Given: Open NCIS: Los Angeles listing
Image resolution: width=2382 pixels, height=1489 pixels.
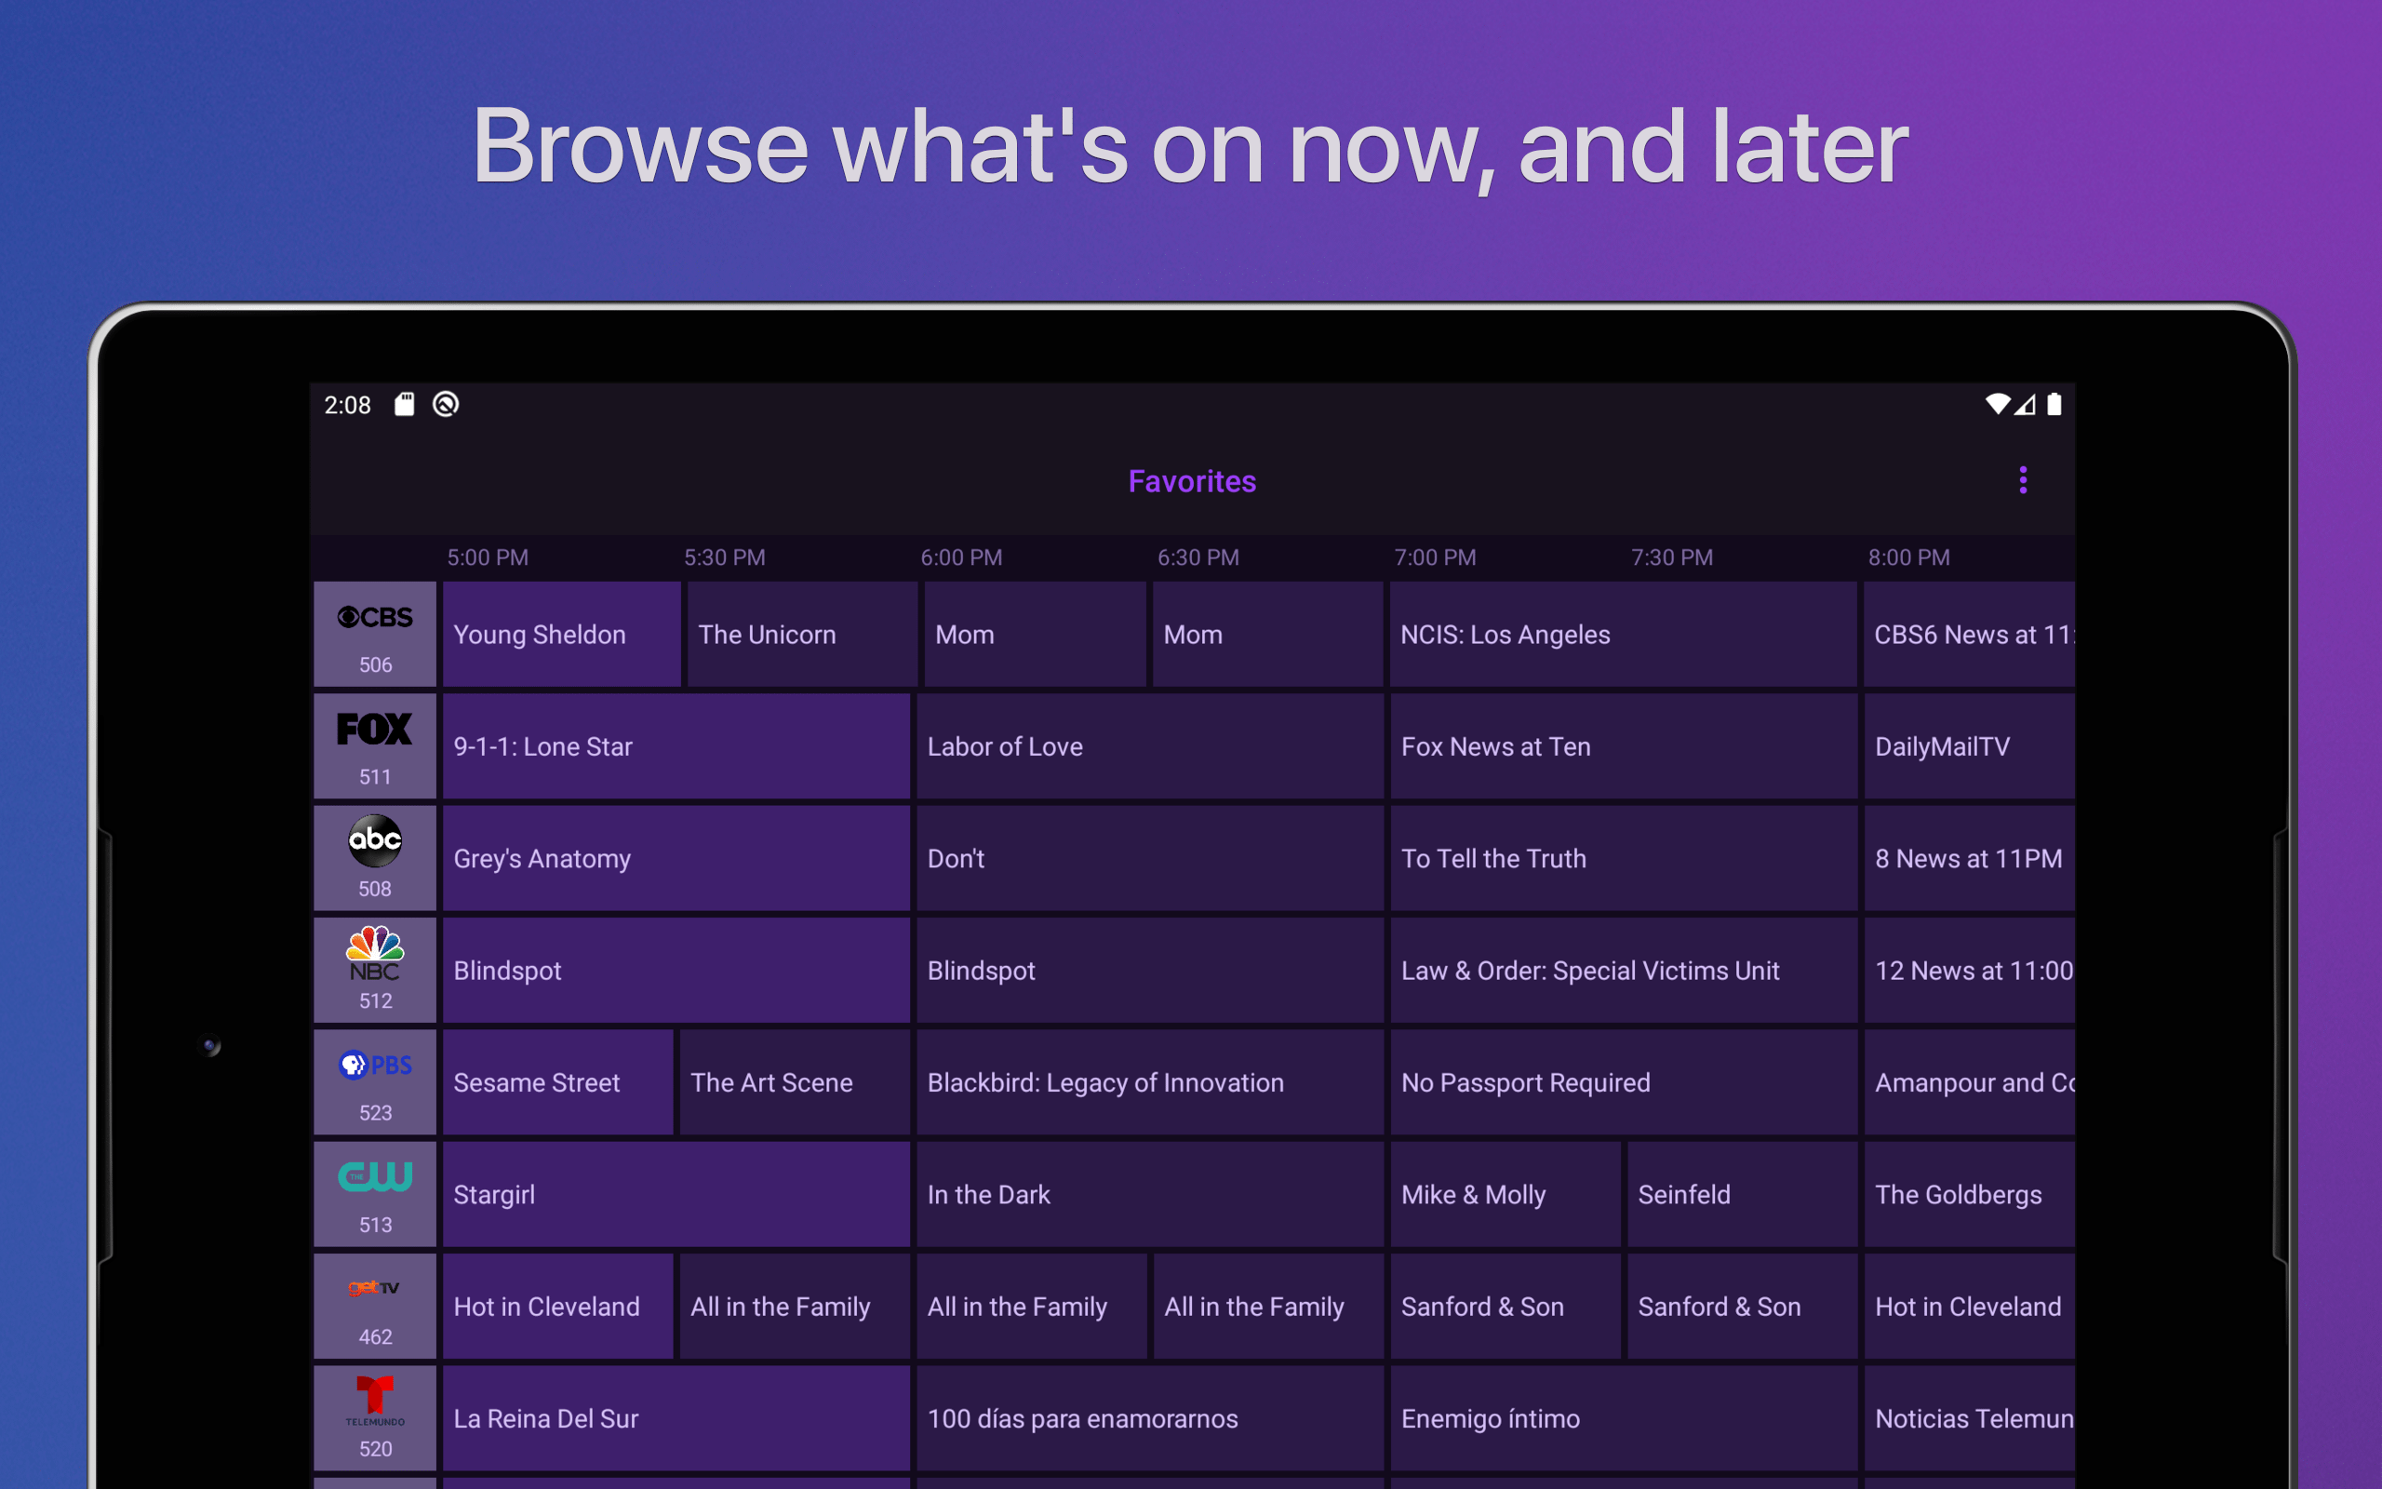Looking at the screenshot, I should (1622, 633).
